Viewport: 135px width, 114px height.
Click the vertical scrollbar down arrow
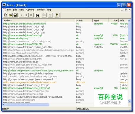(129, 101)
